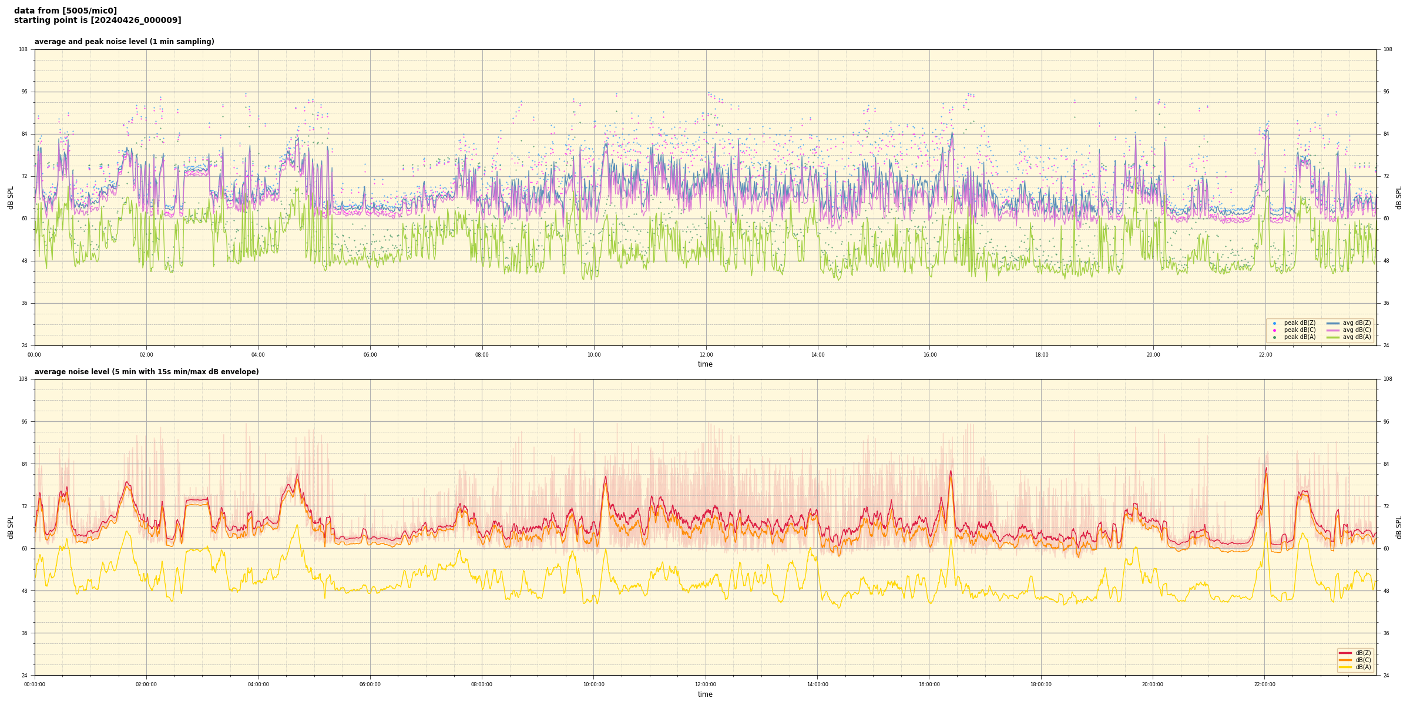The height and width of the screenshot is (705, 1410).
Task: Click the 'data from [5005/mic0]' header text
Action: (x=65, y=11)
